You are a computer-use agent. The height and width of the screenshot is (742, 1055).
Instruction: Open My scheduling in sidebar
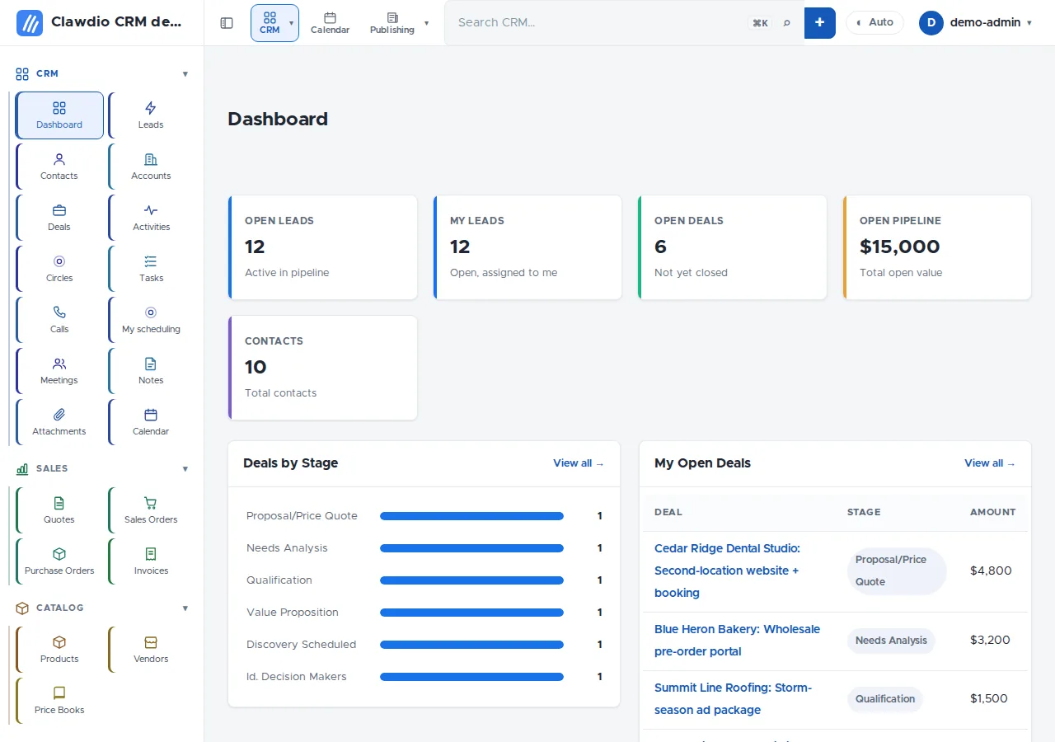pyautogui.click(x=151, y=320)
